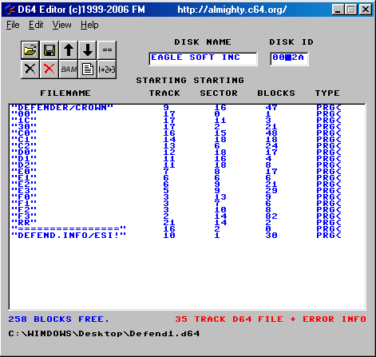
Task: Open the Help menu
Action: click(x=89, y=25)
